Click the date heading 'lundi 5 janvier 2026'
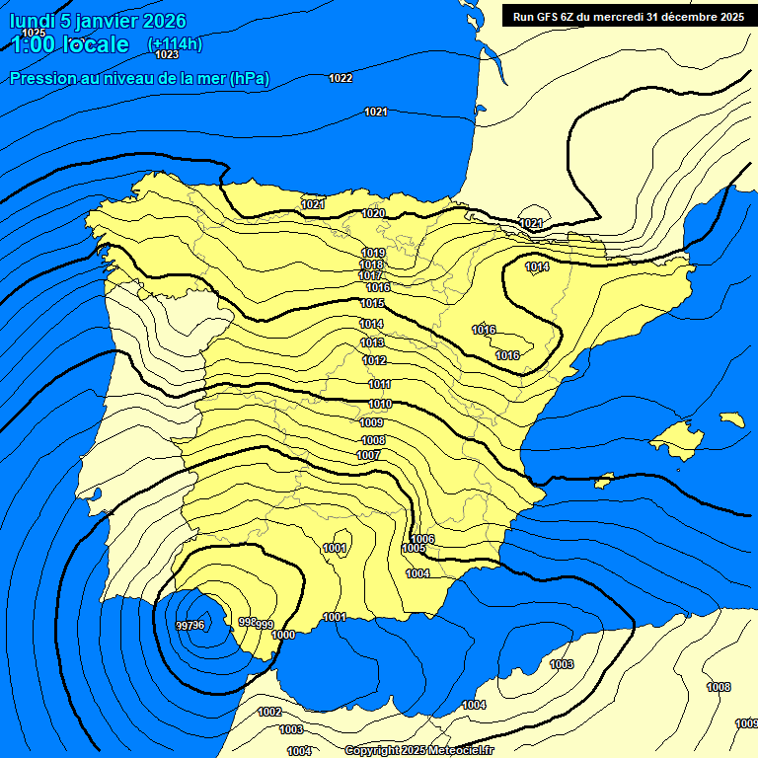The width and height of the screenshot is (758, 758). [97, 21]
